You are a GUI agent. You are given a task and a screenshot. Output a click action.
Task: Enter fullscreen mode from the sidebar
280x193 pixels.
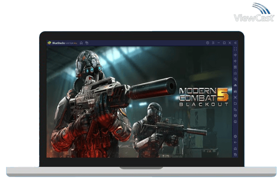click(235, 49)
